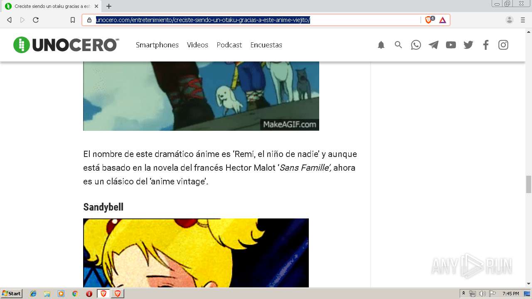The width and height of the screenshot is (532, 299).
Task: Open the site search magnifier icon
Action: coord(399,45)
